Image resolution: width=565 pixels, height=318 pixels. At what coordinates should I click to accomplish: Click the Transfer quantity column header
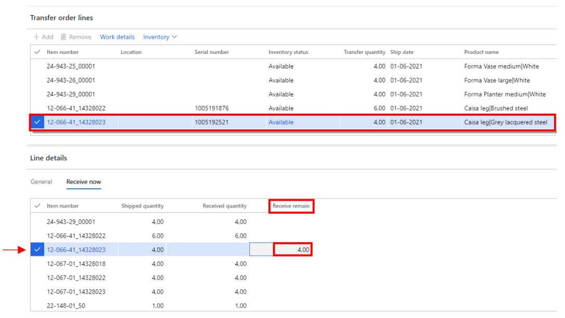(x=364, y=52)
